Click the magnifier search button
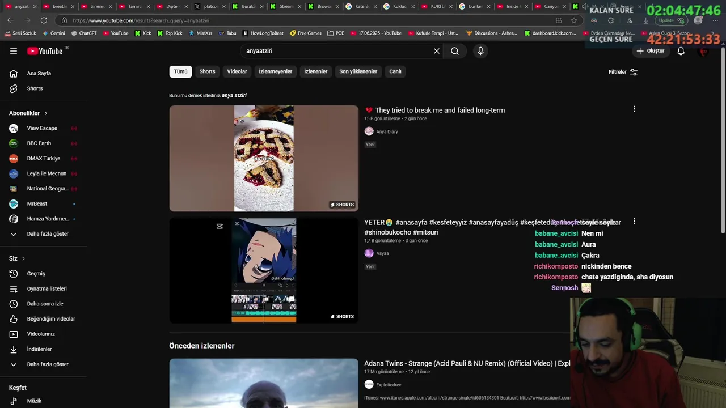Viewport: 726px width, 408px height. coord(455,51)
